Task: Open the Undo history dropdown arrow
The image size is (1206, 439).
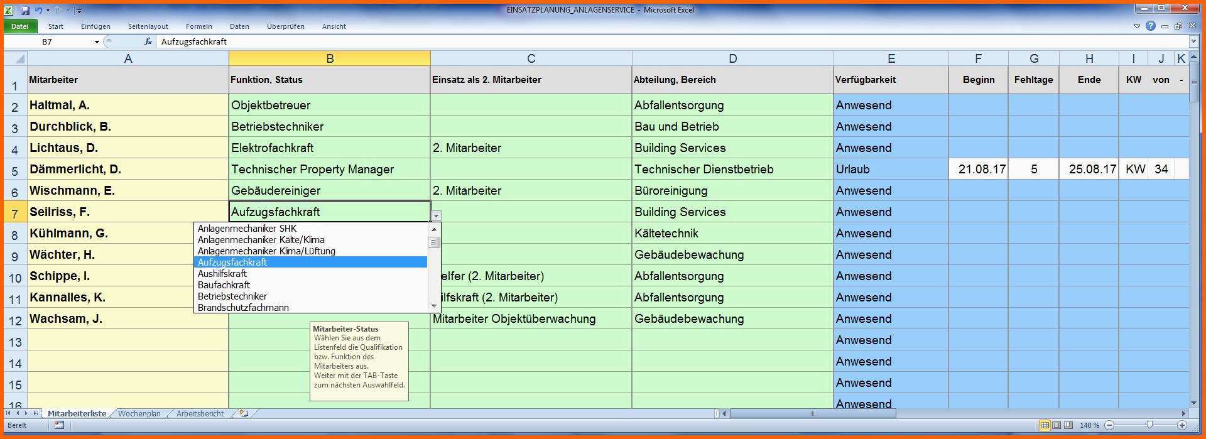Action: 47,11
